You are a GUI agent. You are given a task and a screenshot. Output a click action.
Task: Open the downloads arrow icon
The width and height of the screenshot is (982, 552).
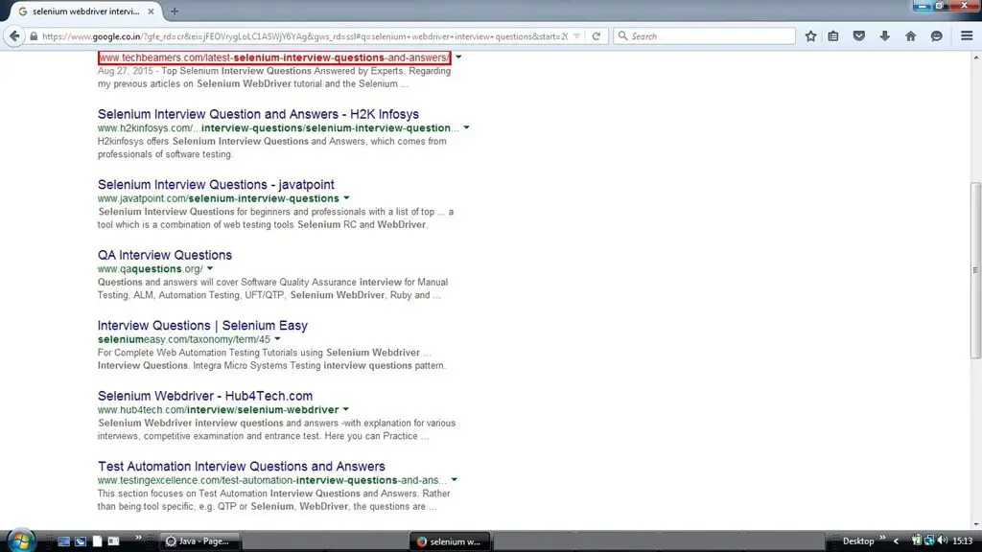[884, 36]
